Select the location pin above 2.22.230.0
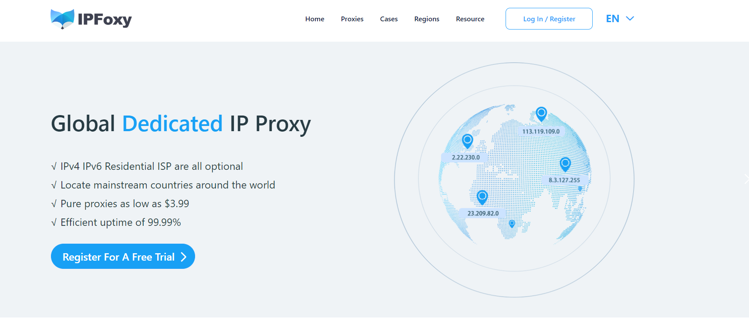This screenshot has height=334, width=749. coord(467,141)
